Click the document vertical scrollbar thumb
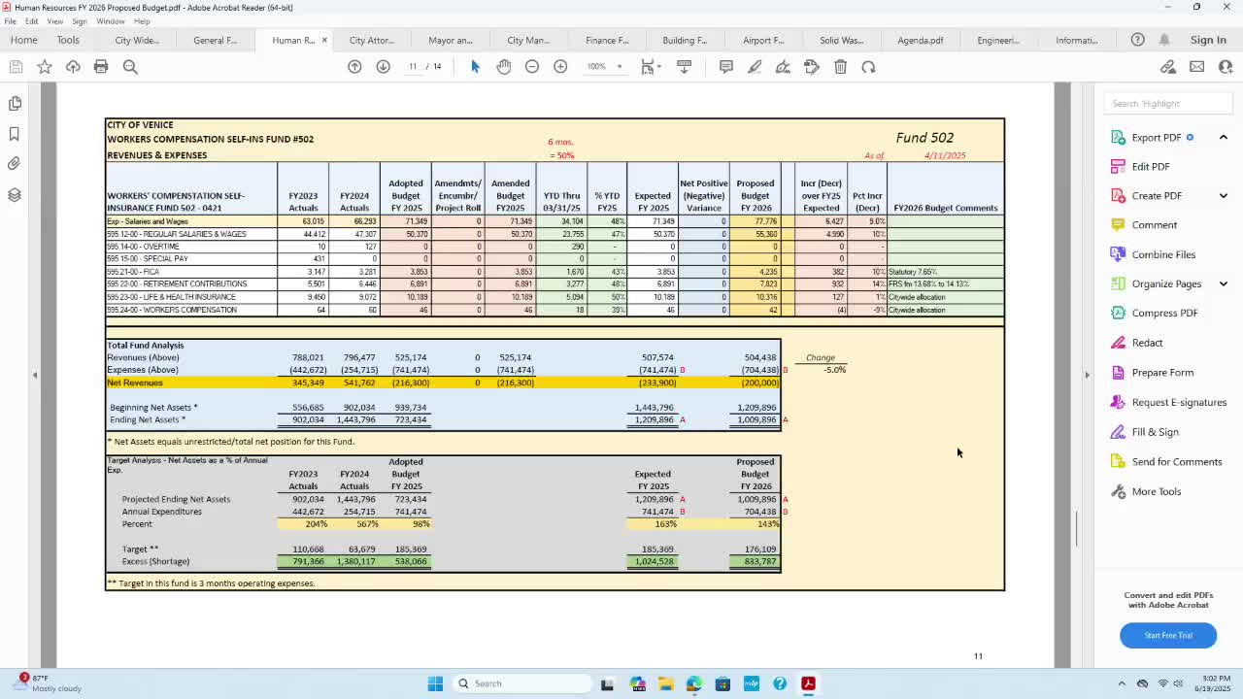Screen dimensions: 1243x699 (x=1076, y=528)
